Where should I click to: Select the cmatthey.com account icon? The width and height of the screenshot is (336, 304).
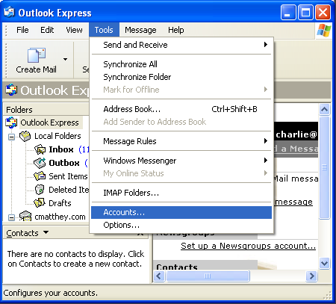tap(25, 216)
